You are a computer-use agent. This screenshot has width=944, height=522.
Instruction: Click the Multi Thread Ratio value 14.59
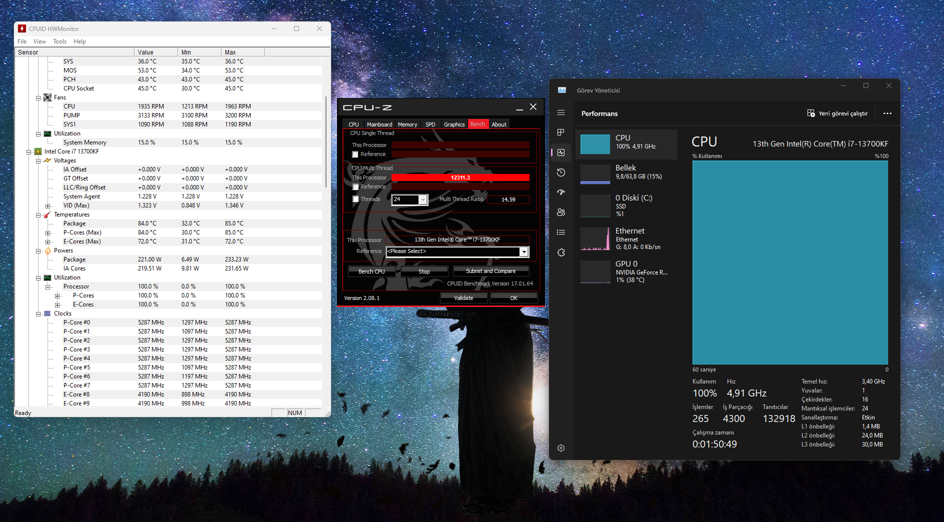(508, 199)
